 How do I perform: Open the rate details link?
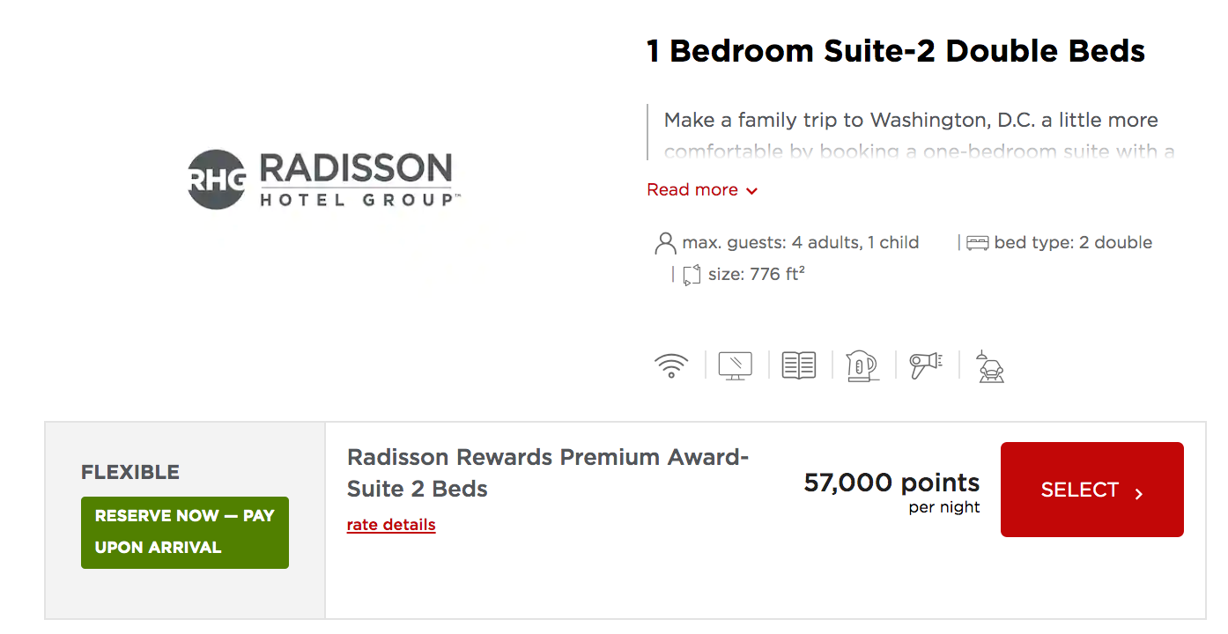391,525
